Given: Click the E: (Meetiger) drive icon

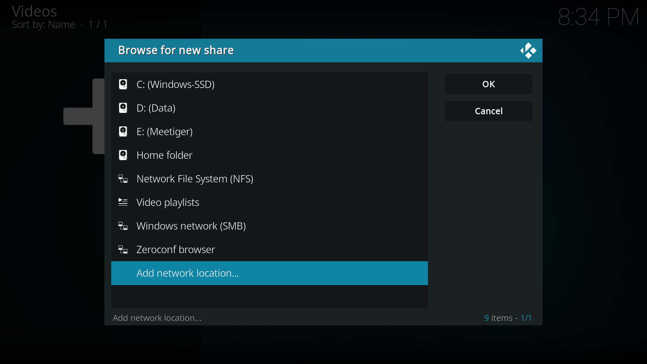Looking at the screenshot, I should [x=123, y=131].
